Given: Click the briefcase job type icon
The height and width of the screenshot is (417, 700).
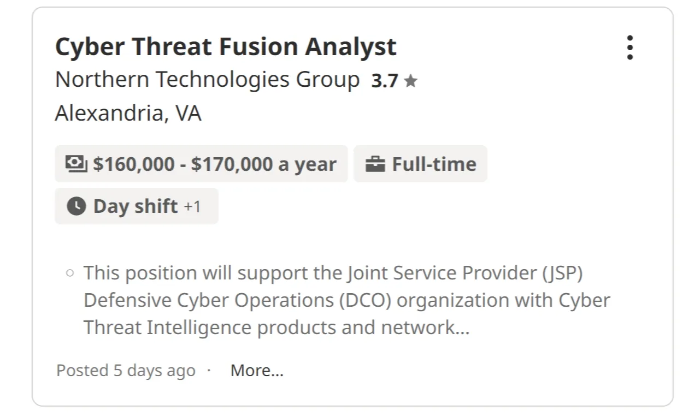Looking at the screenshot, I should [375, 164].
